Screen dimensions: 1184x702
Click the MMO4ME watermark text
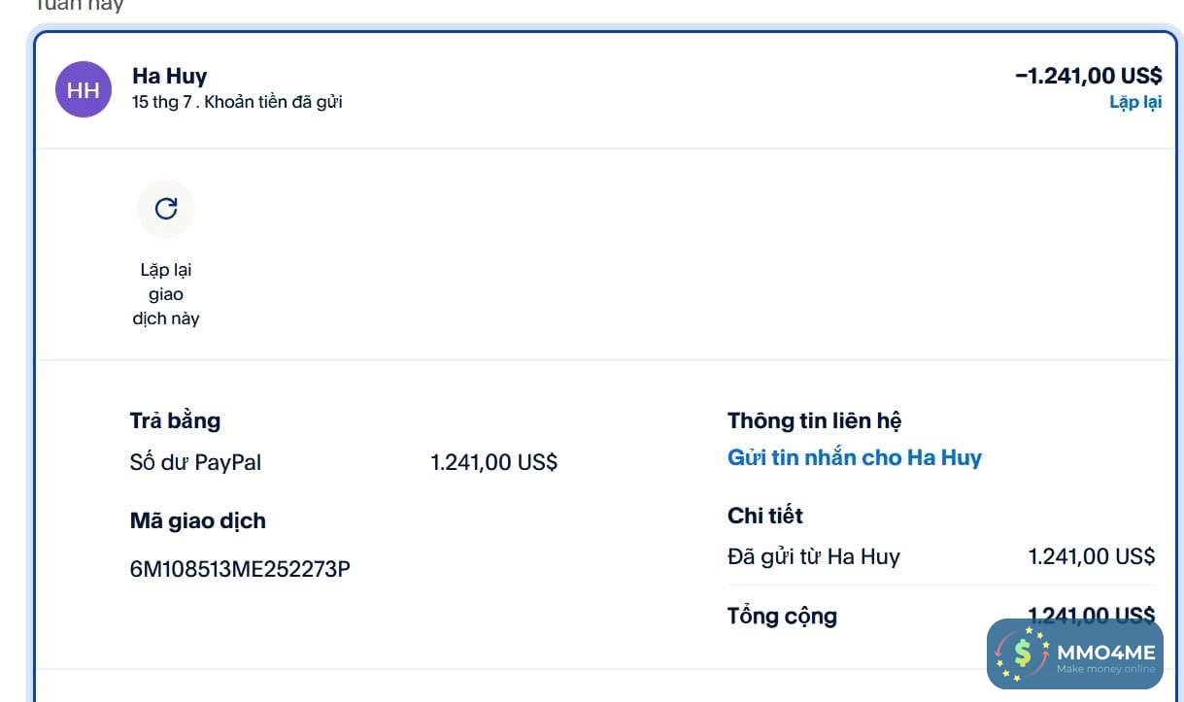pos(1105,652)
